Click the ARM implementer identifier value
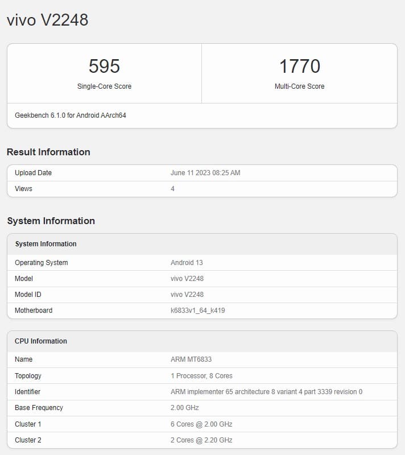This screenshot has width=405, height=455. point(266,392)
